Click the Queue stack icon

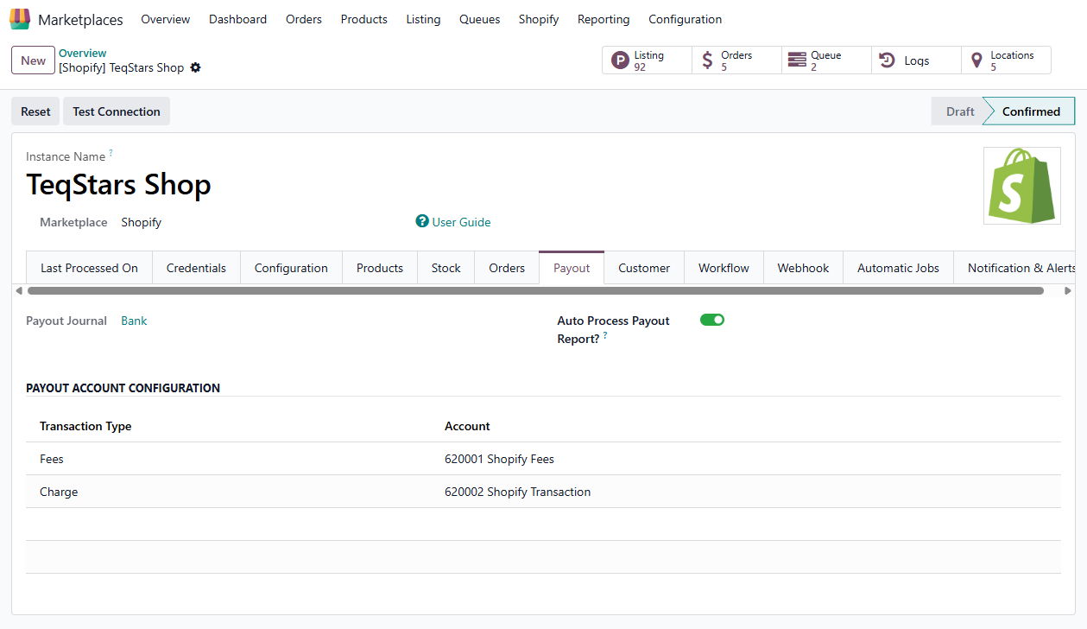tap(797, 60)
